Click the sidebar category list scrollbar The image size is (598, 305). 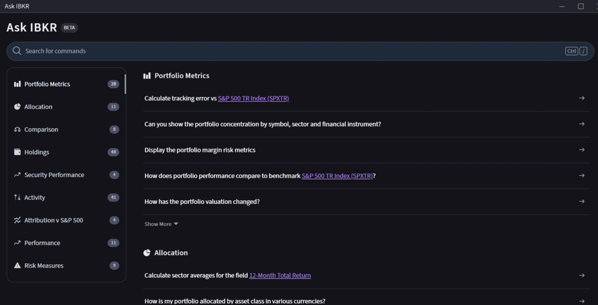(125, 85)
